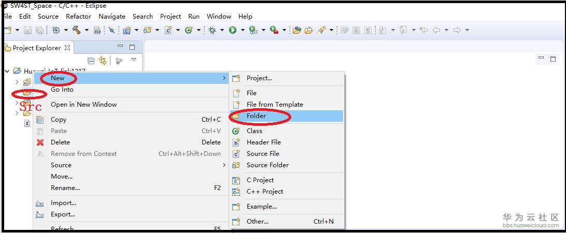
Task: Click Collapse All in Project Explorer
Action: tap(91, 60)
